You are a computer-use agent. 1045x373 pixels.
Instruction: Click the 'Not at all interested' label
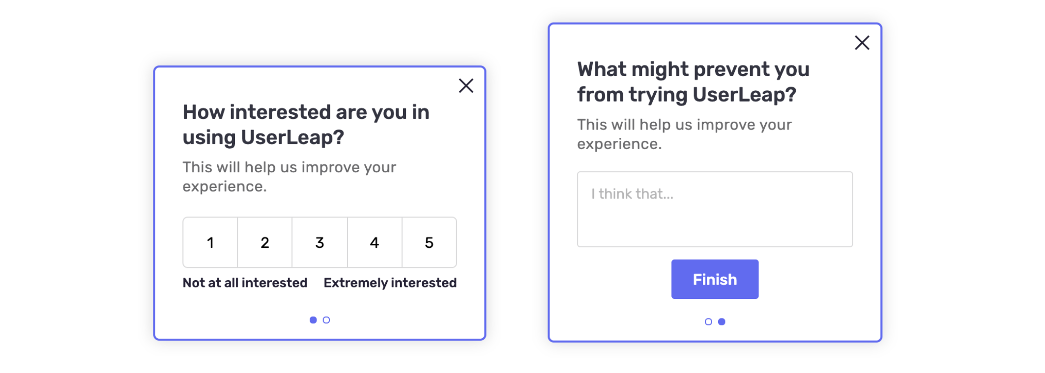tap(245, 283)
